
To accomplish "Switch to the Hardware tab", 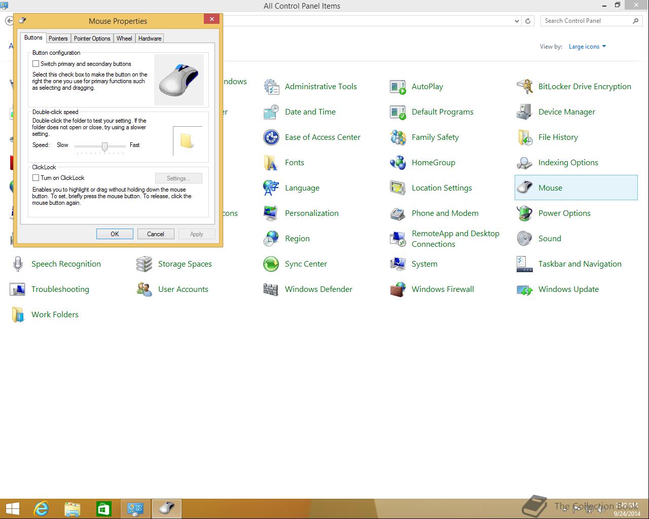I will (x=150, y=39).
